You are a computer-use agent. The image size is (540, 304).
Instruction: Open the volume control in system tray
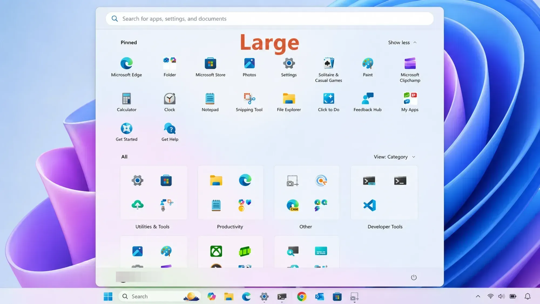[501, 296]
